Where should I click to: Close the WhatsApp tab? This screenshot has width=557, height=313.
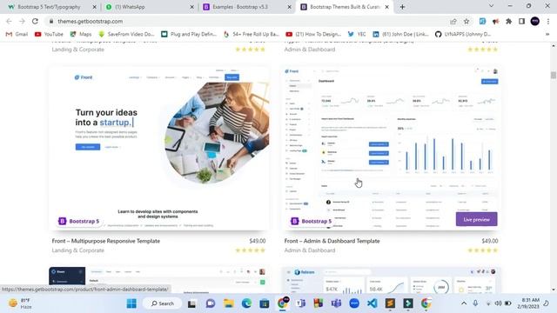coord(191,7)
